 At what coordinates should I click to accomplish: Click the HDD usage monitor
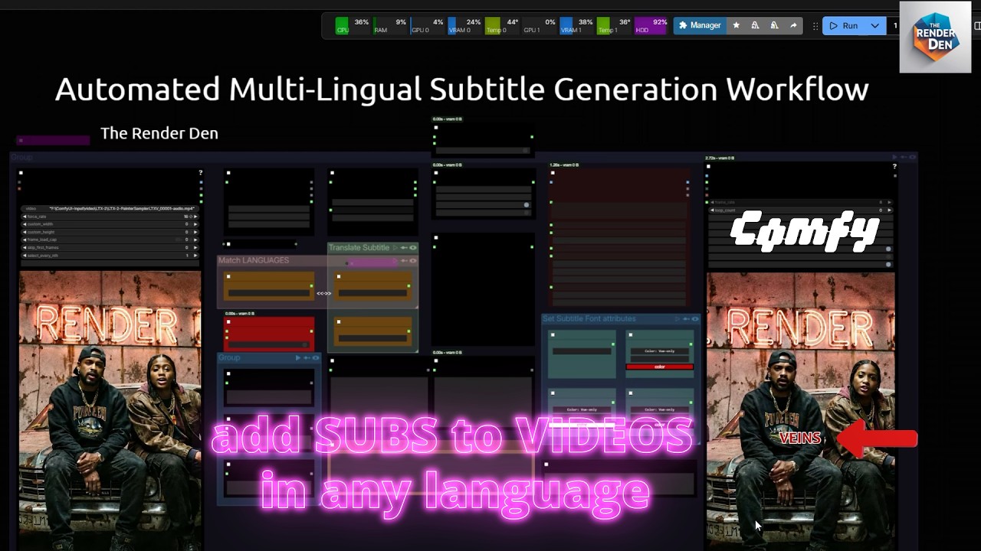[651, 26]
